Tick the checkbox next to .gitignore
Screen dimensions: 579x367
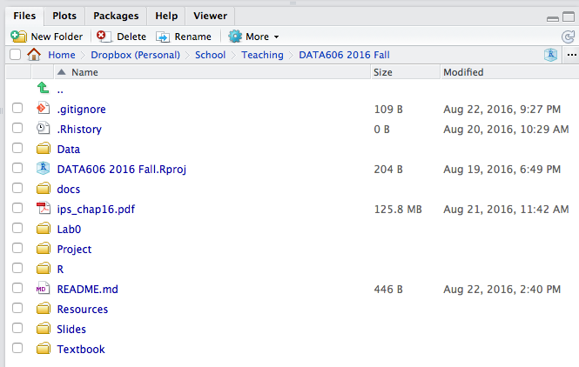click(17, 110)
